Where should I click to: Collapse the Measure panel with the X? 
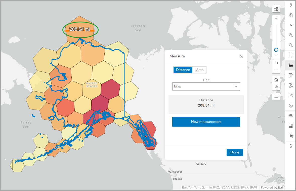(241, 56)
